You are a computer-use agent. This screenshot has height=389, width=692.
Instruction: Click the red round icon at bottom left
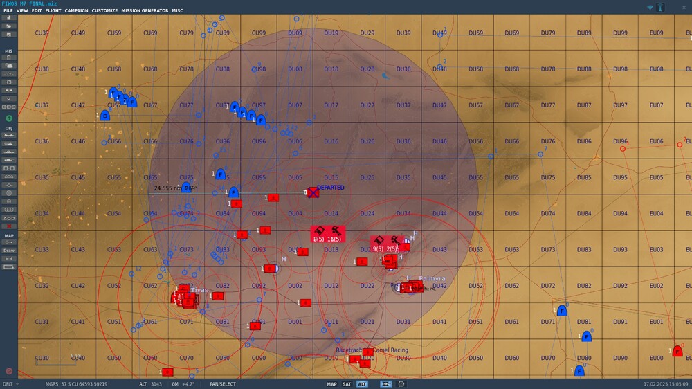point(9,371)
